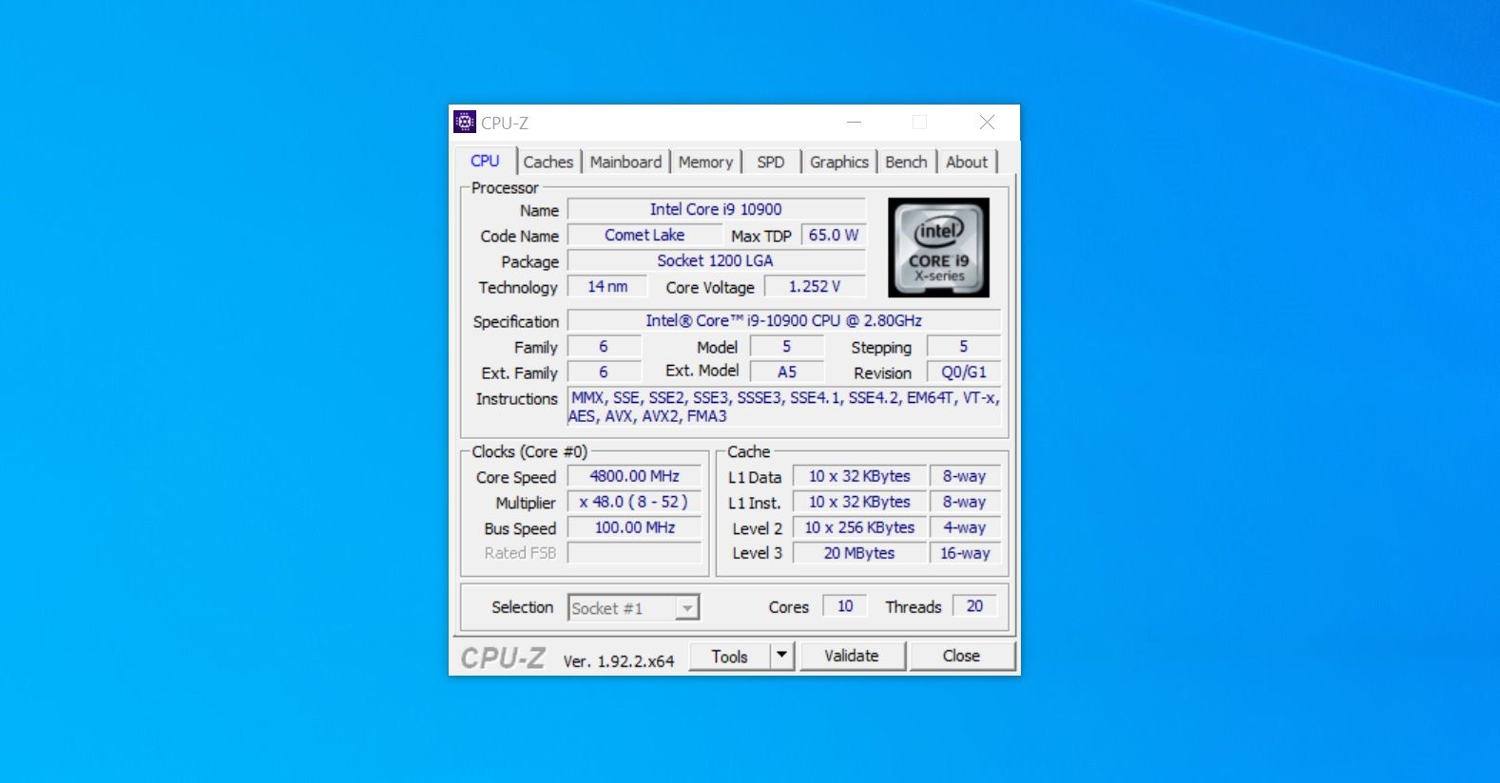Click the instructions list field
1500x783 pixels.
784,407
